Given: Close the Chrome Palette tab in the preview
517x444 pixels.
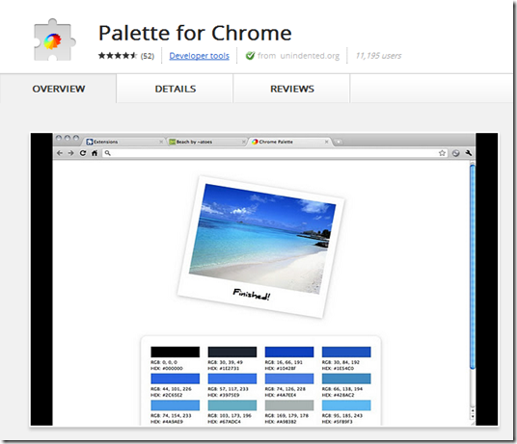Looking at the screenshot, I should pyautogui.click(x=326, y=142).
